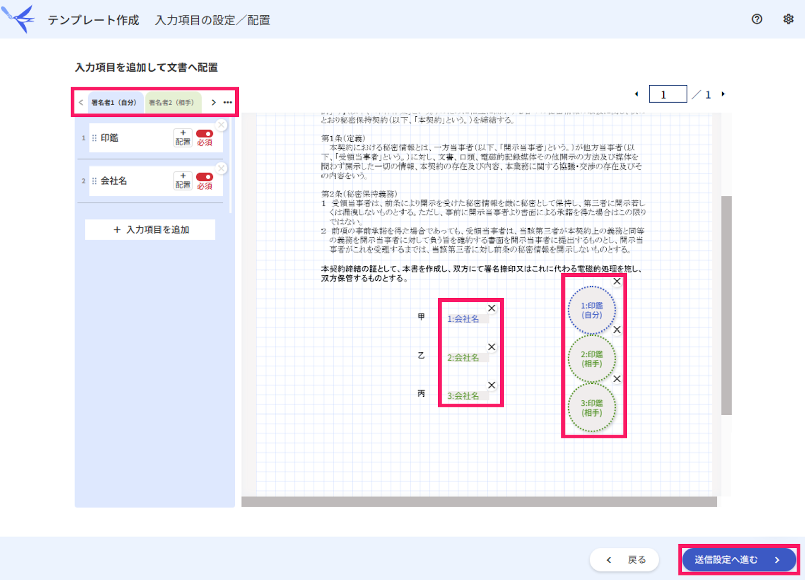Toggle the 必須 switch for 会社名
The width and height of the screenshot is (805, 580).
(x=204, y=177)
